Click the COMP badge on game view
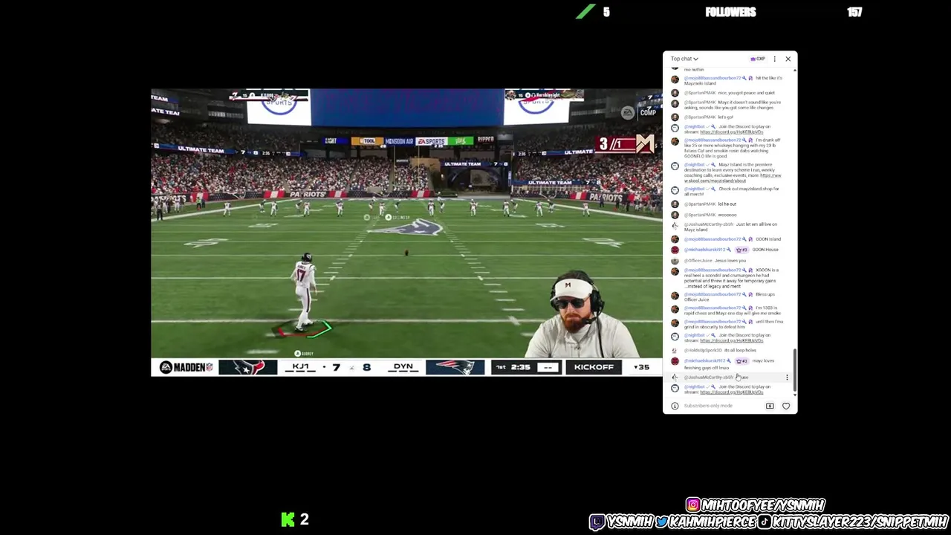Image resolution: width=951 pixels, height=535 pixels. coord(648,113)
